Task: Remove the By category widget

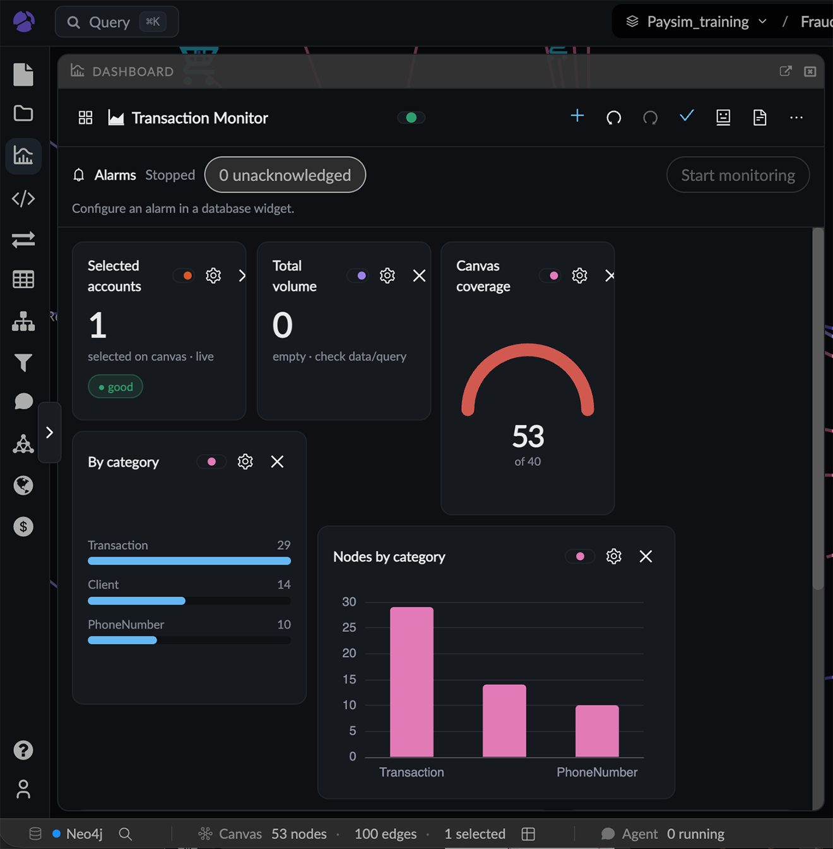Action: pyautogui.click(x=277, y=461)
